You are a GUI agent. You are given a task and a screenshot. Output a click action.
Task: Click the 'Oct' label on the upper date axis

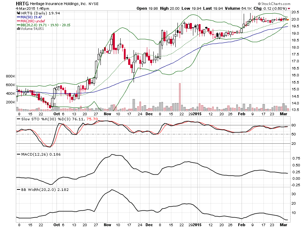click(x=57, y=114)
